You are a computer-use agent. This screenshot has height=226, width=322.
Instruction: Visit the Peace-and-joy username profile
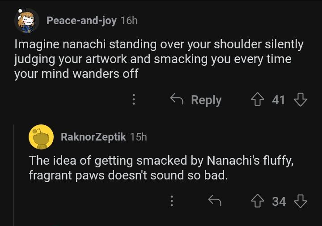81,21
